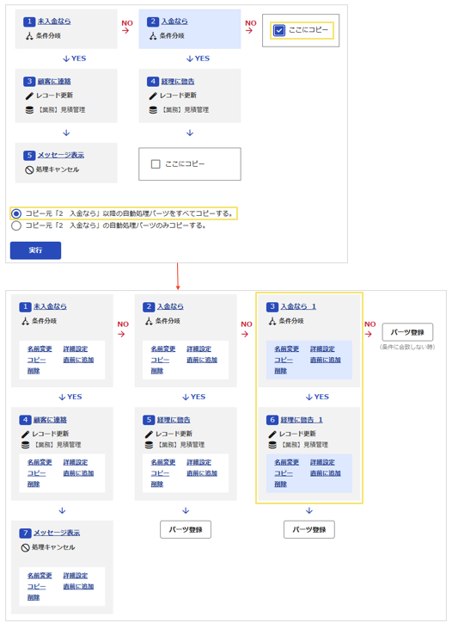This screenshot has height=623, width=452.
Task: Open the part 3 顧客に連絡 link
Action: (54, 82)
